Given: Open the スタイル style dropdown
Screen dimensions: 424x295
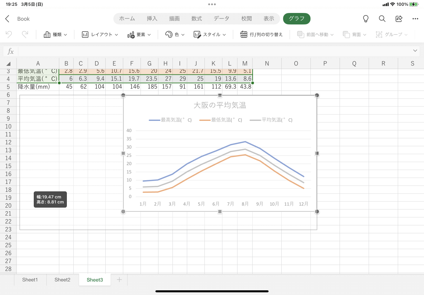Looking at the screenshot, I should [209, 35].
